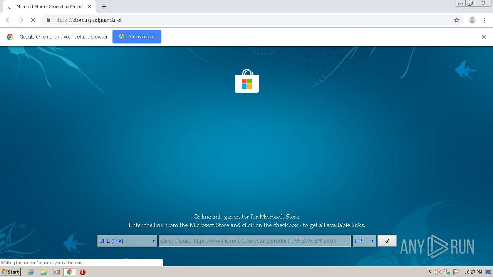Focus the Sample Data URL input field
This screenshot has height=277, width=493.
coord(255,241)
